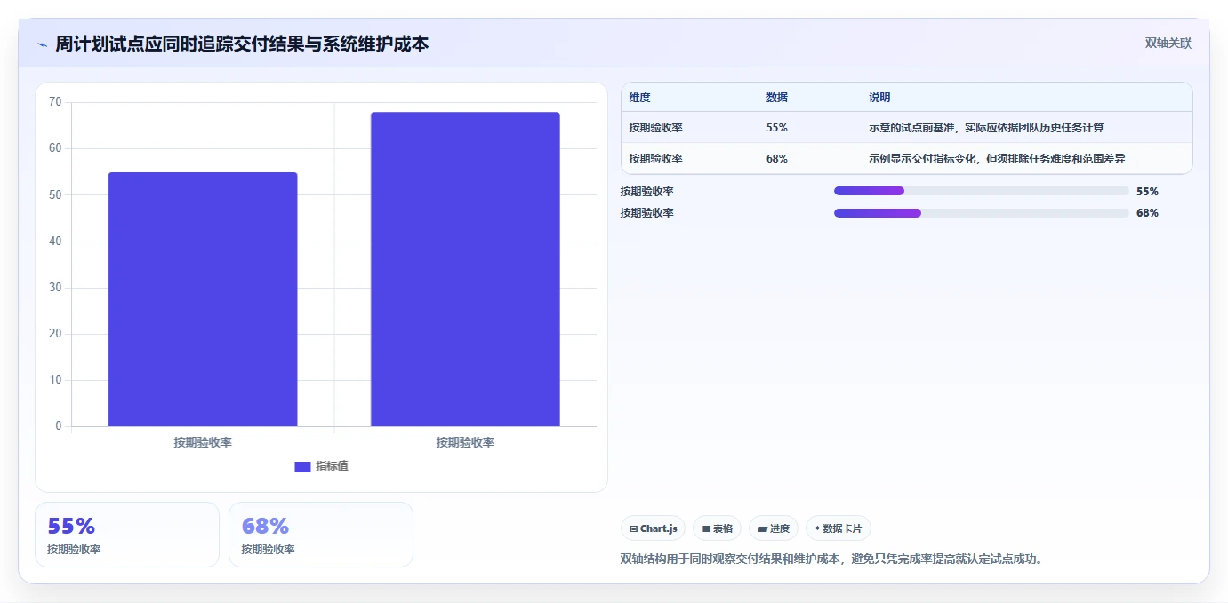Click the 70 label on the y-axis
The width and height of the screenshot is (1228, 603).
[x=55, y=102]
